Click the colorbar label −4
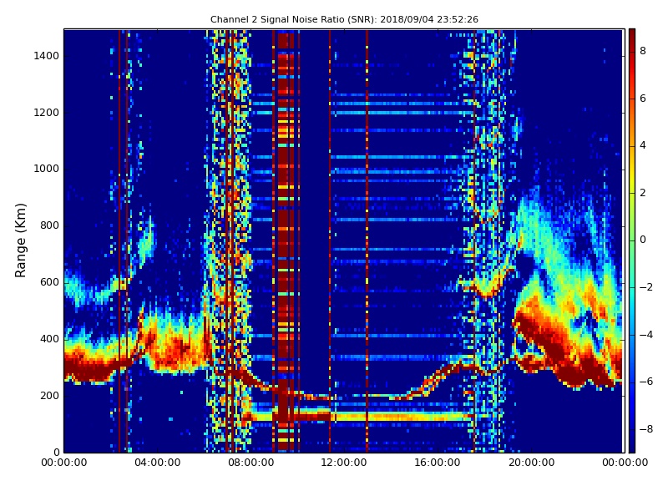Screen dimensions: 668x501 646,335
